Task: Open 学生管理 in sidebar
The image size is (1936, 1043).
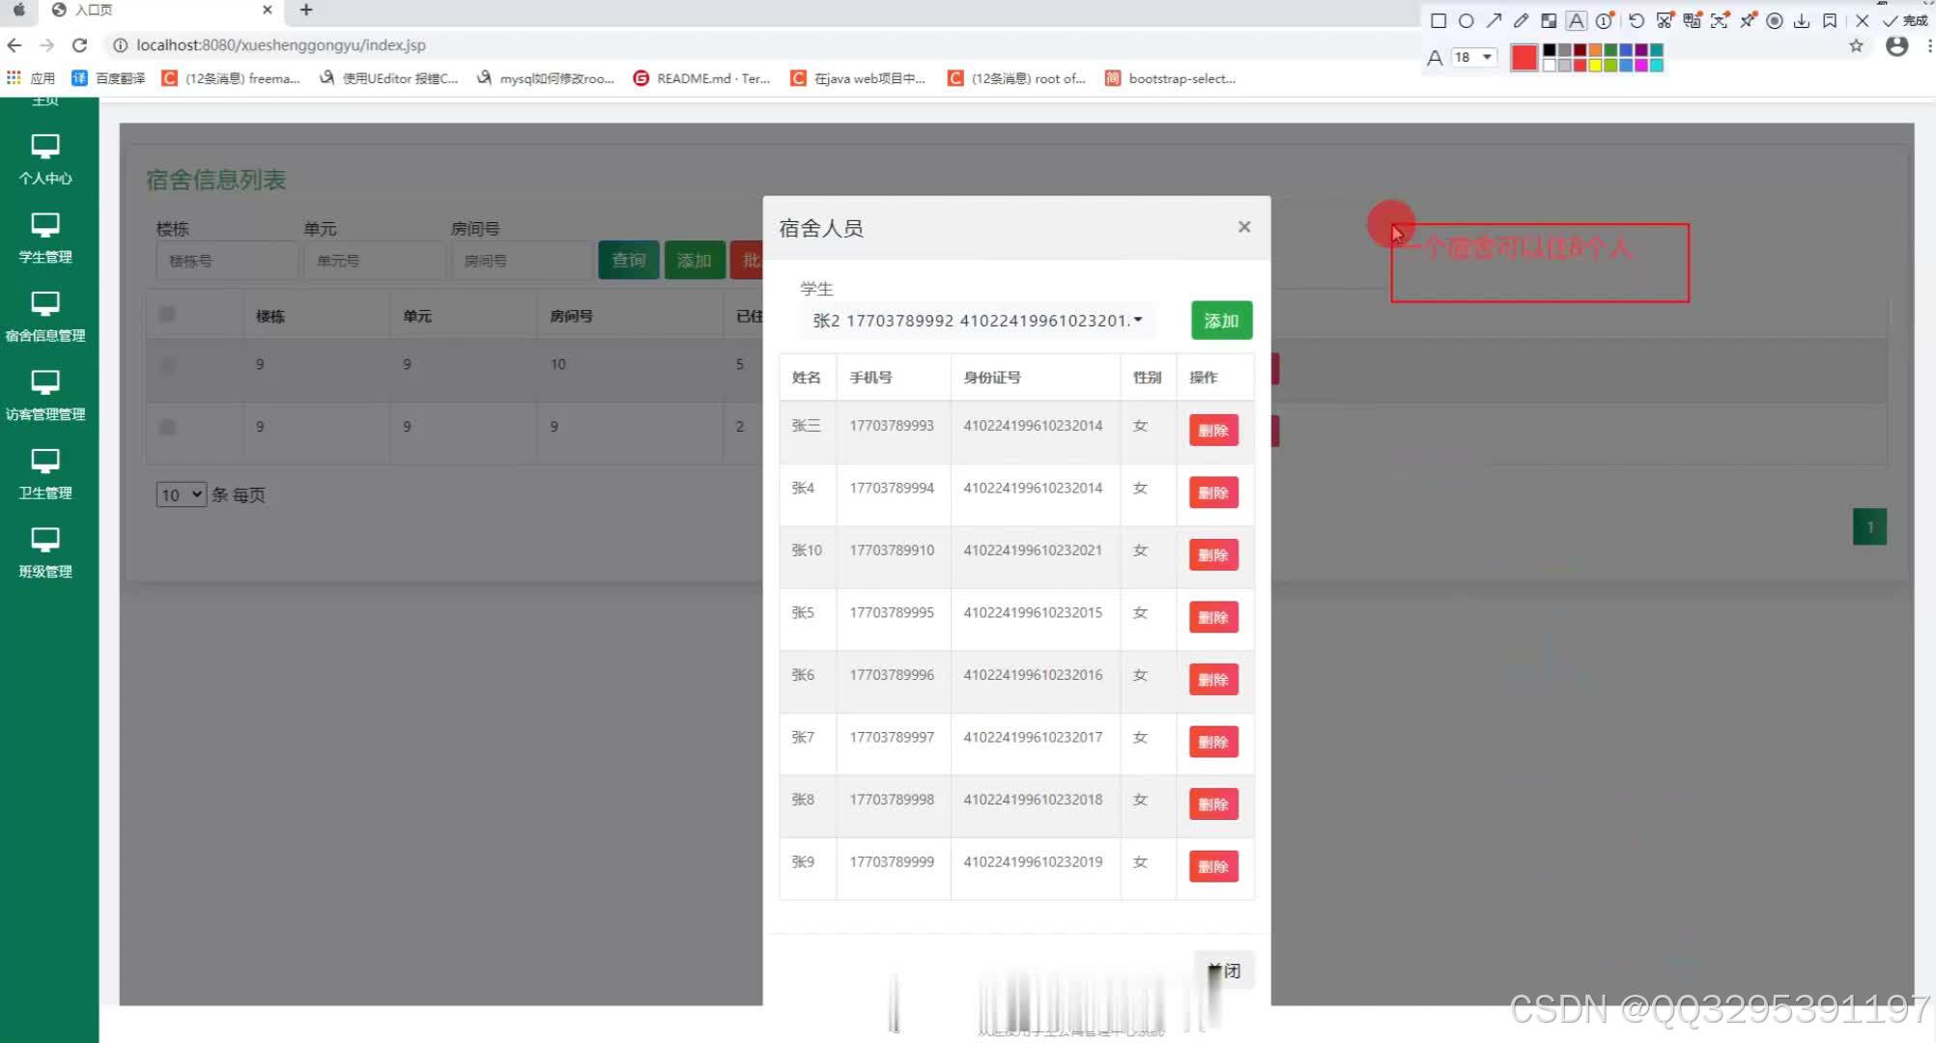Action: pos(45,239)
